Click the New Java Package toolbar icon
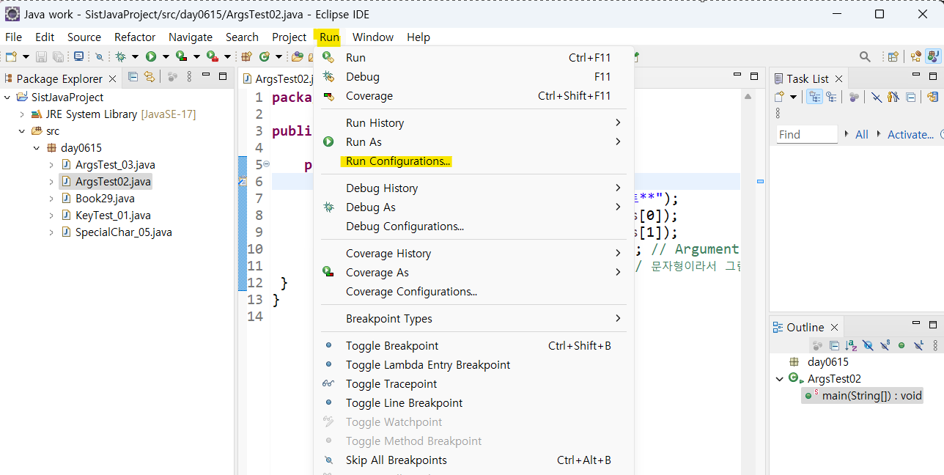This screenshot has width=944, height=475. point(246,56)
